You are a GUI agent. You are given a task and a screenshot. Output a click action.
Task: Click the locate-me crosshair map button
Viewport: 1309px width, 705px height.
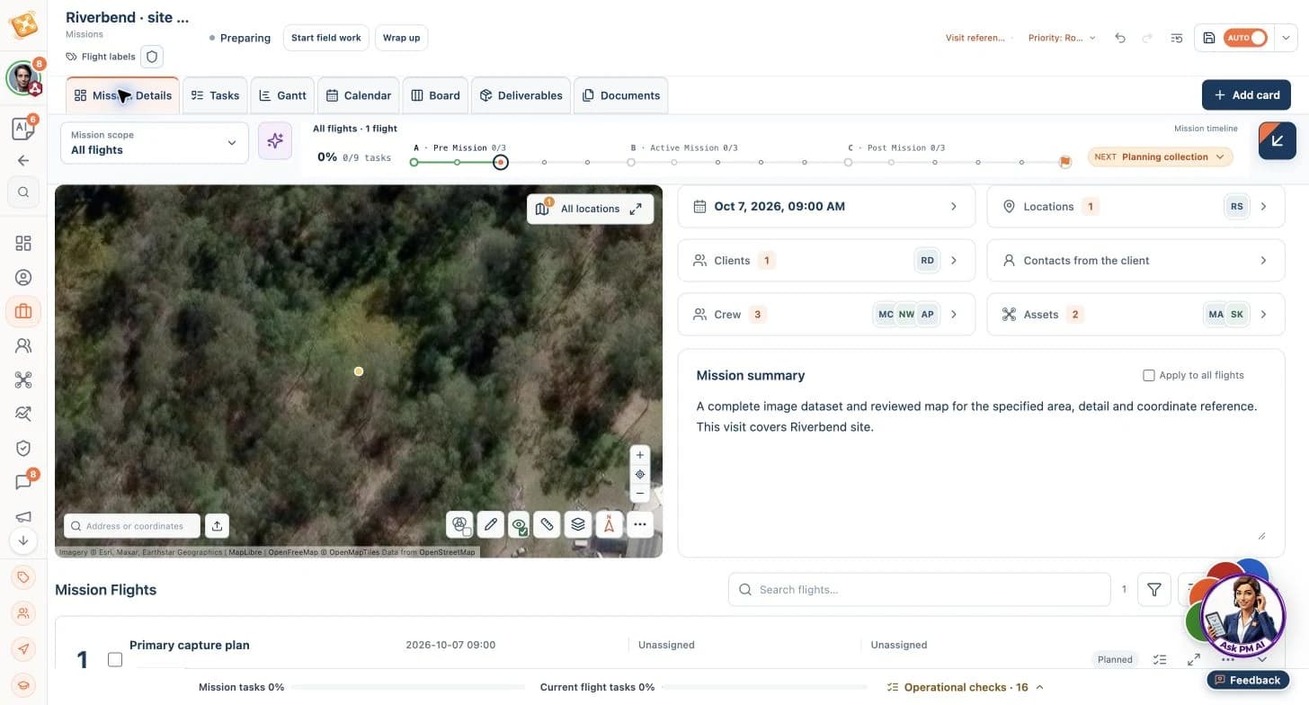click(x=640, y=474)
